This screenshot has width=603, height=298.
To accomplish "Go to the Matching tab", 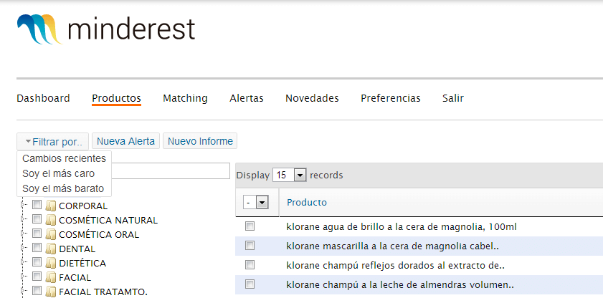I will 185,98.
